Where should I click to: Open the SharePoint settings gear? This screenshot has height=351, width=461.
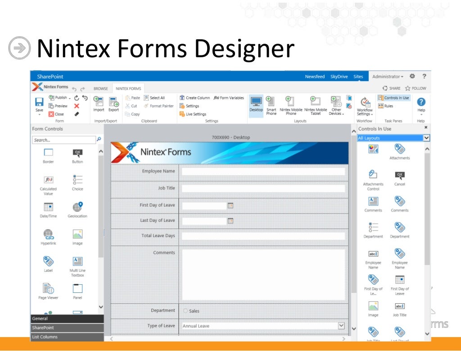(x=412, y=76)
